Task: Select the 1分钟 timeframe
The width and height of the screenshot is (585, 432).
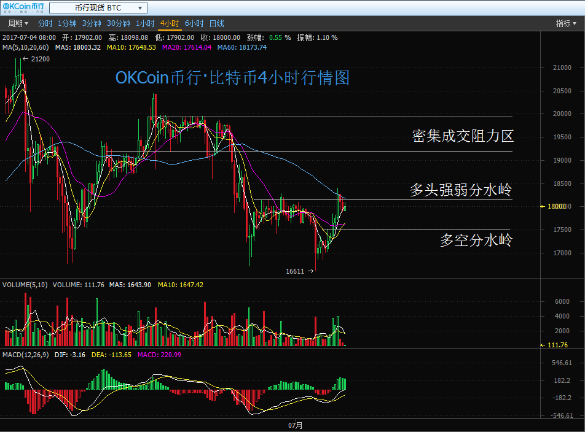Action: pos(67,24)
